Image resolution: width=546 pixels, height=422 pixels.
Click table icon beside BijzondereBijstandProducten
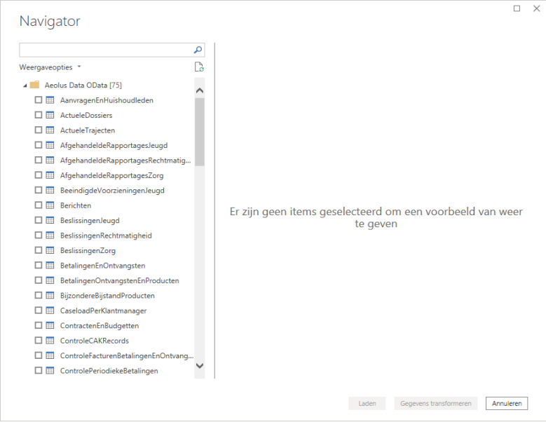[x=50, y=296]
